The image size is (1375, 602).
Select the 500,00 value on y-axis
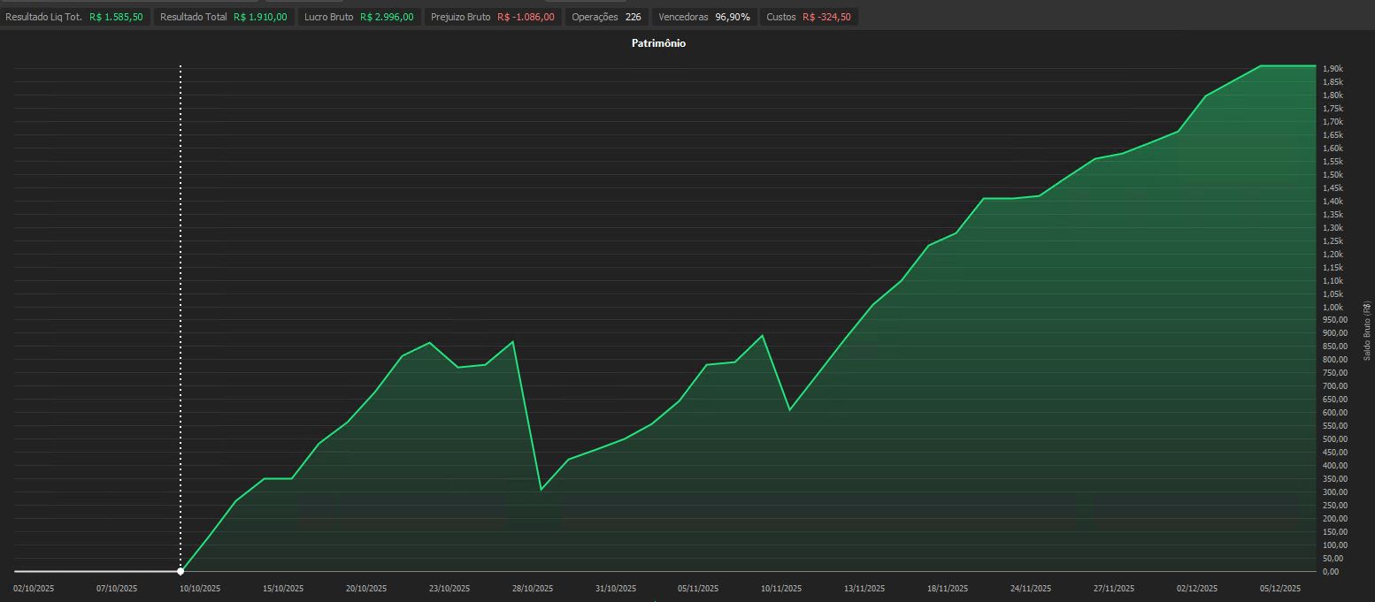(x=1335, y=439)
